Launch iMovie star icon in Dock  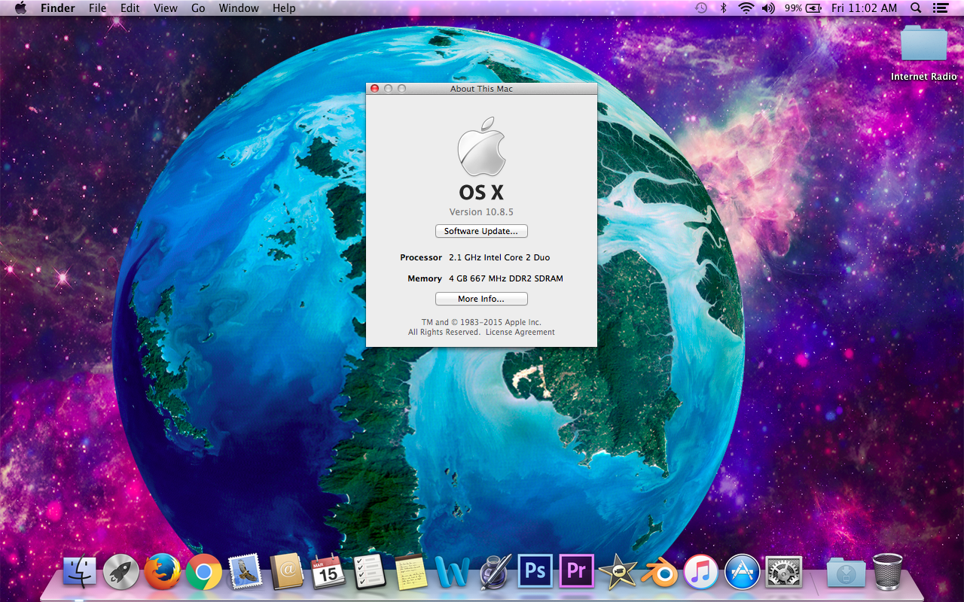pyautogui.click(x=618, y=573)
